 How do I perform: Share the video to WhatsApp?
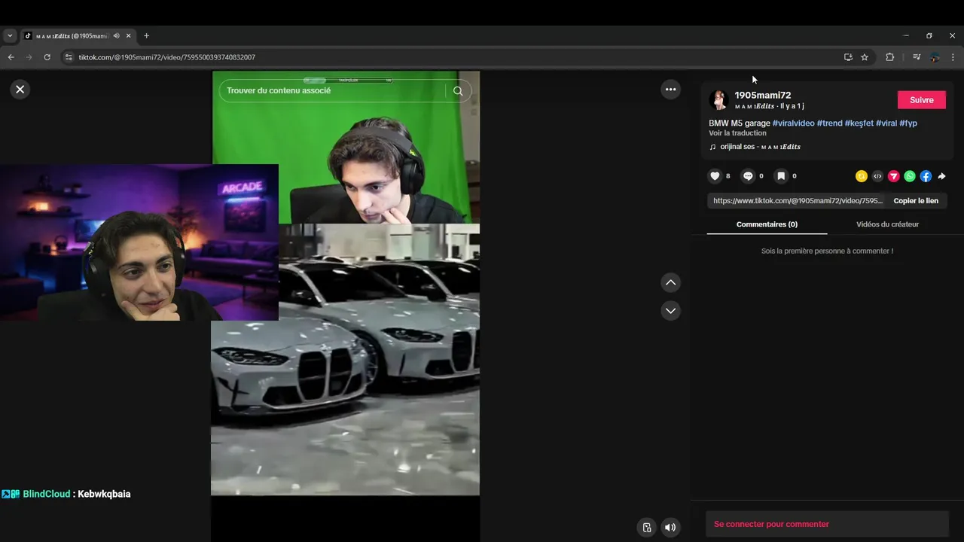[910, 176]
